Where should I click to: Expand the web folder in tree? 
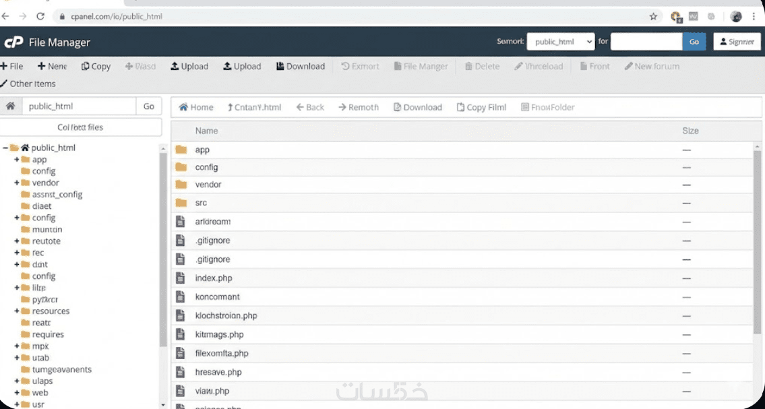pos(17,392)
